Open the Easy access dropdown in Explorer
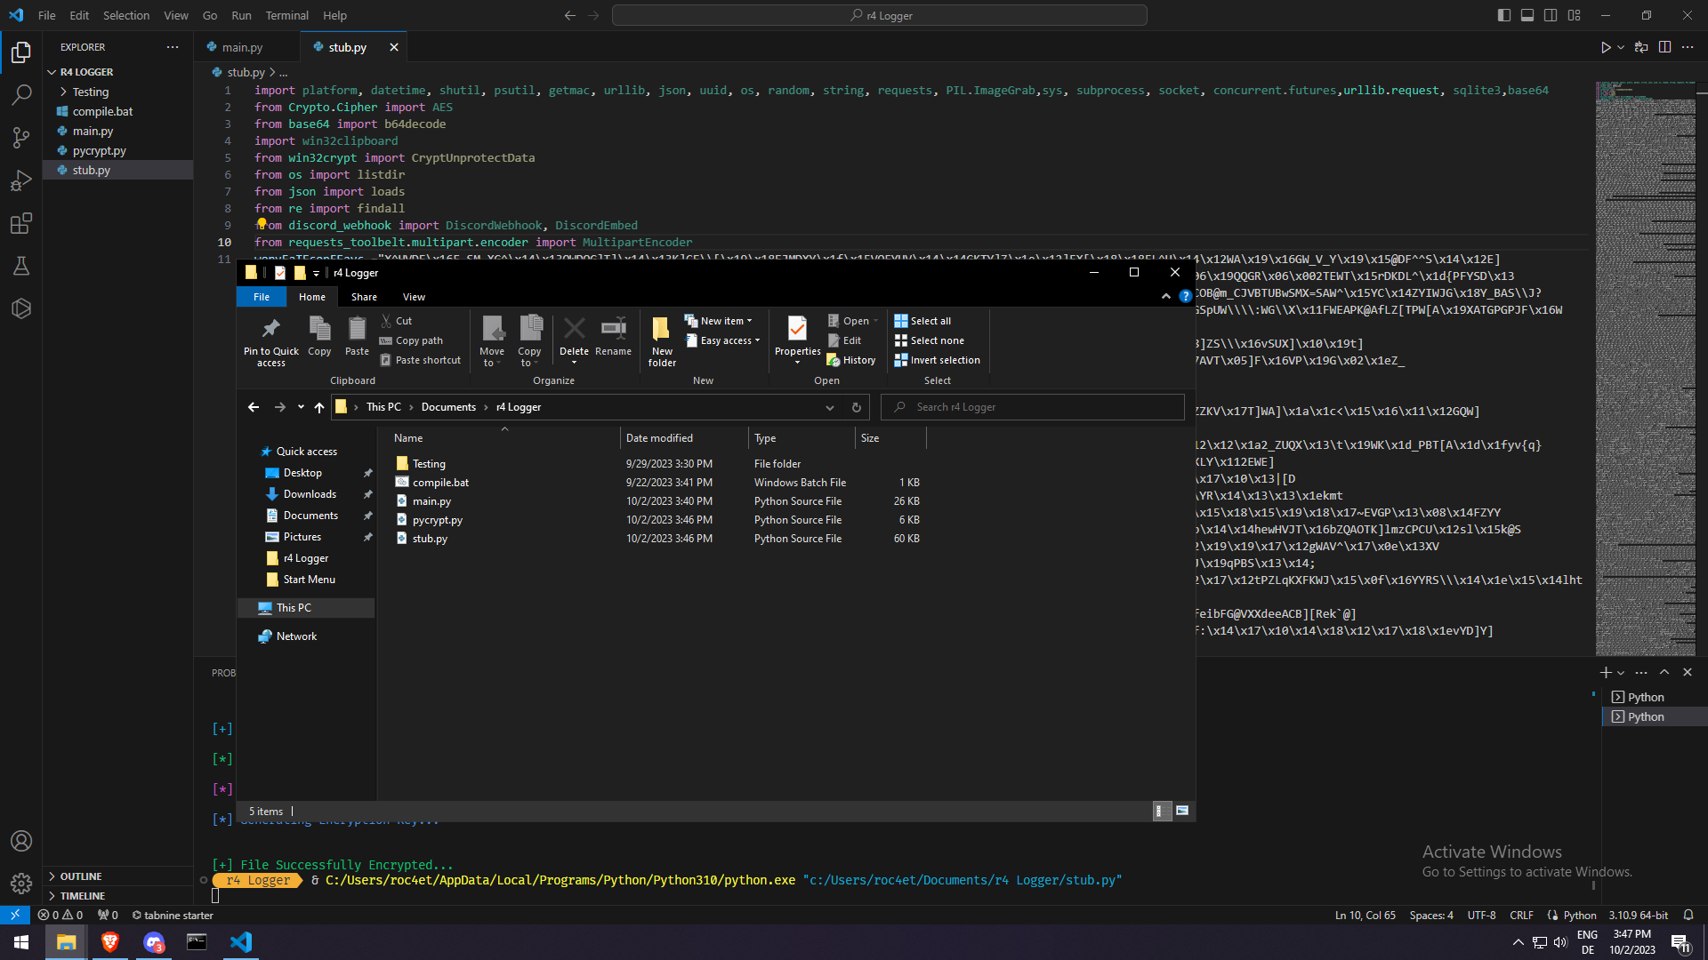The image size is (1708, 960). (x=722, y=340)
